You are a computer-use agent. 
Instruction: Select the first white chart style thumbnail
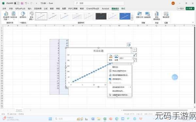pyautogui.click(x=41, y=16)
